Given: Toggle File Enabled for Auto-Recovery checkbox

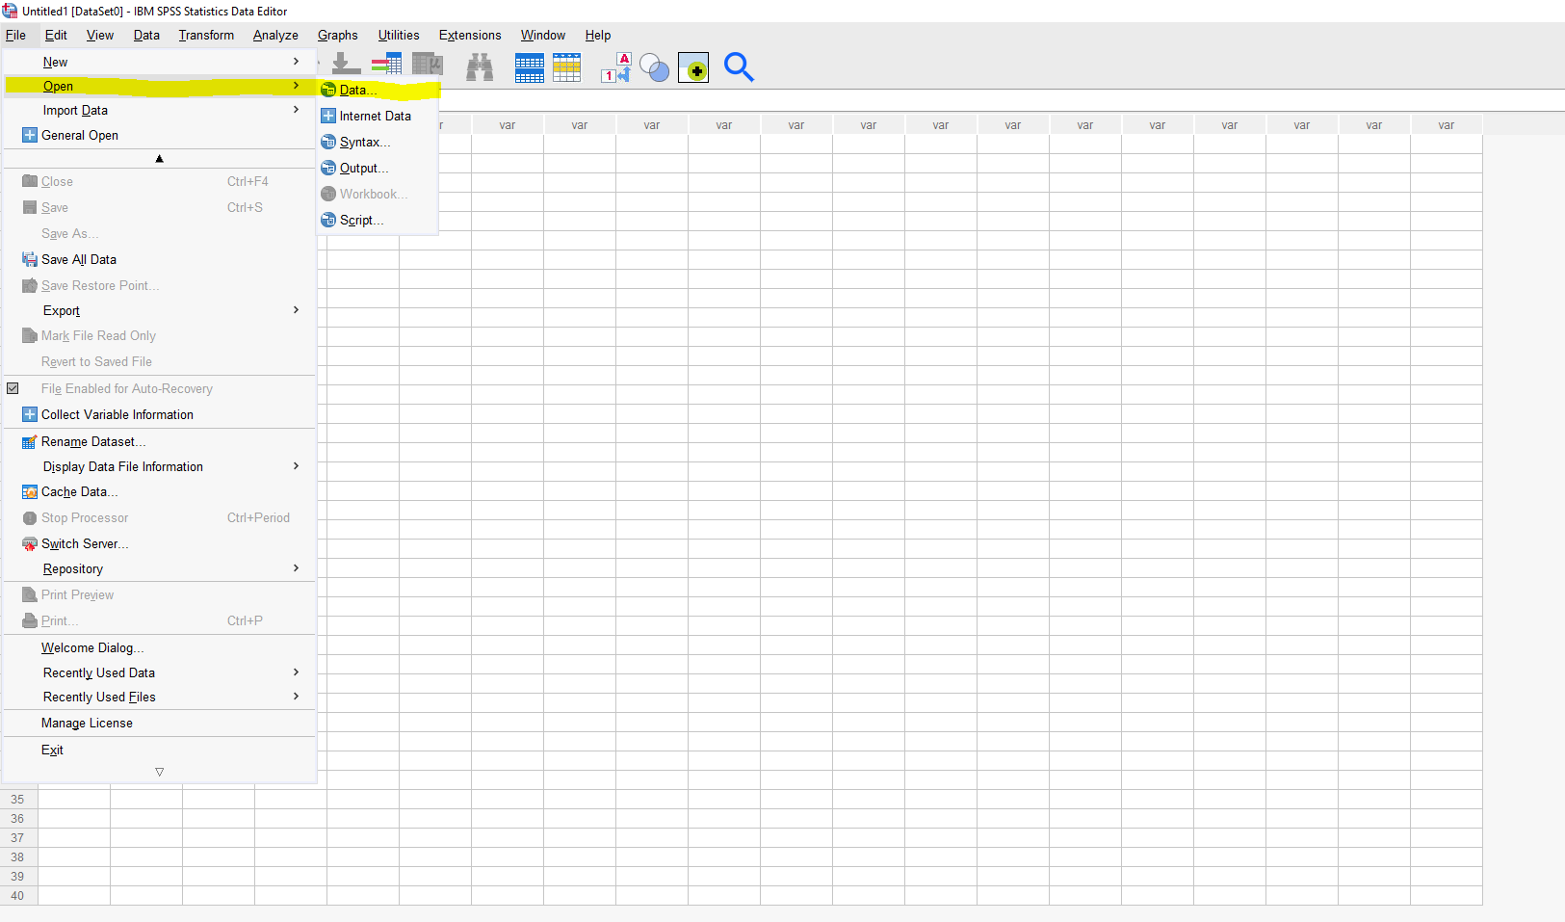Looking at the screenshot, I should pyautogui.click(x=13, y=388).
